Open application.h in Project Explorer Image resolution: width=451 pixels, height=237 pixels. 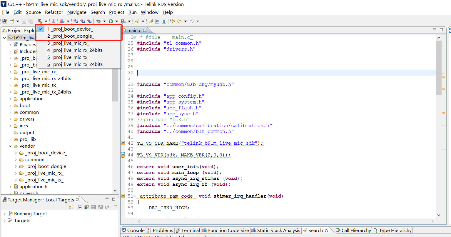pyautogui.click(x=33, y=186)
